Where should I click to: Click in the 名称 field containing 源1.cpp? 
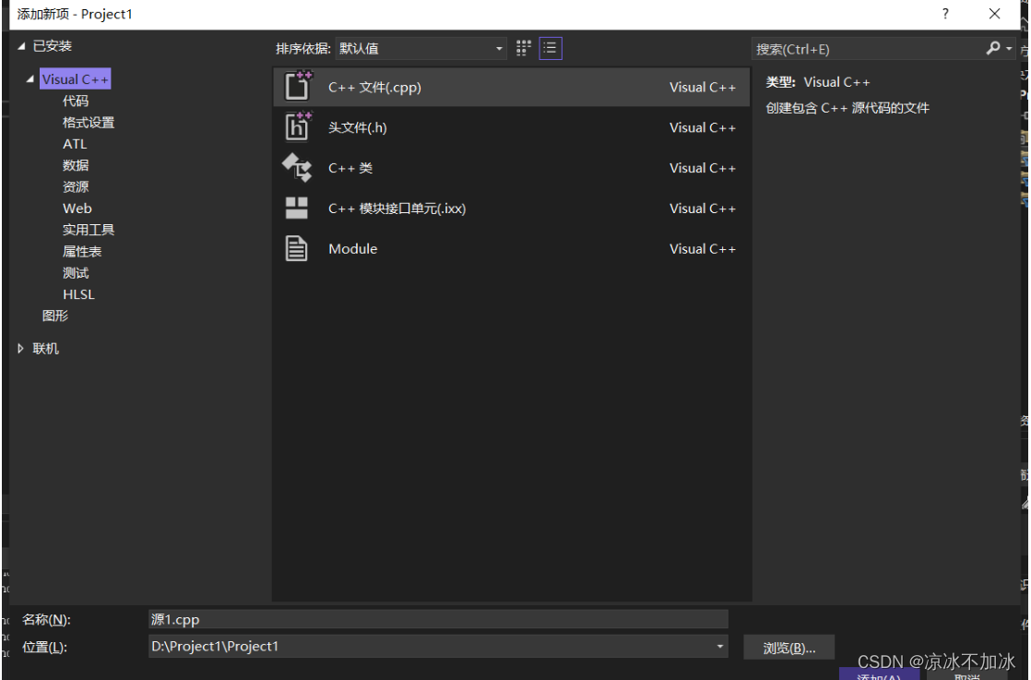coord(438,619)
